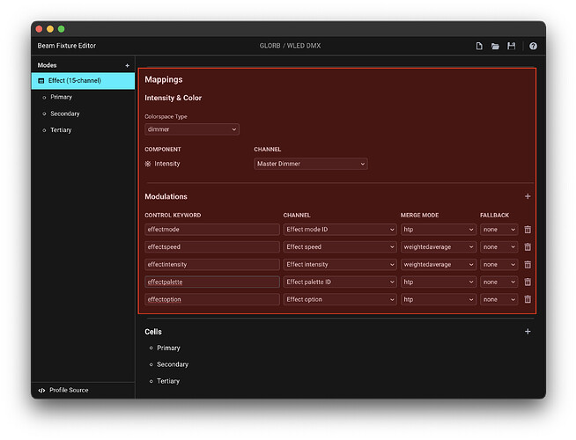Click the Intensity & Color heading
Viewport: 576px width, 440px height.
(173, 98)
